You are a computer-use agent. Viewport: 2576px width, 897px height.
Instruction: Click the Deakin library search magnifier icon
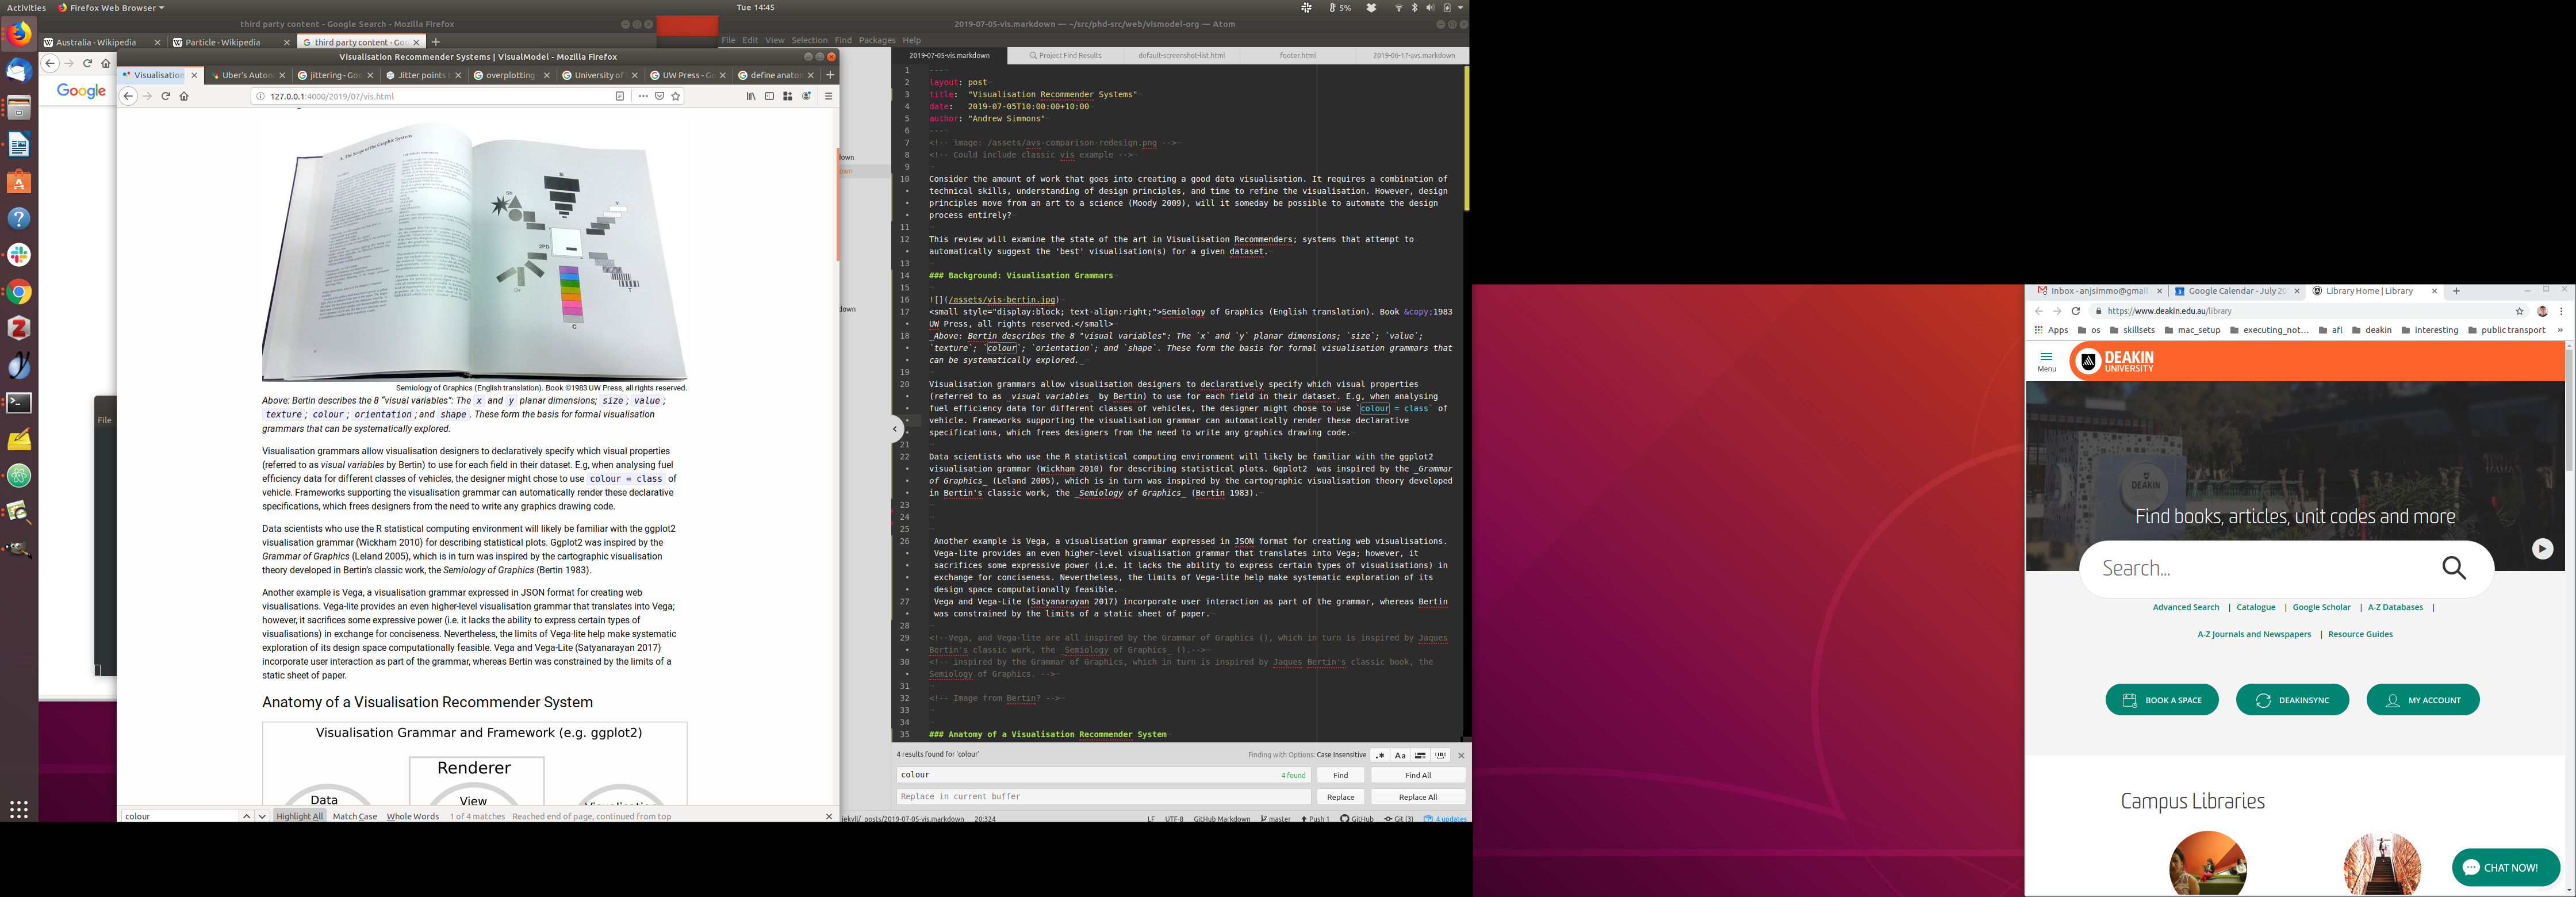coord(2453,568)
